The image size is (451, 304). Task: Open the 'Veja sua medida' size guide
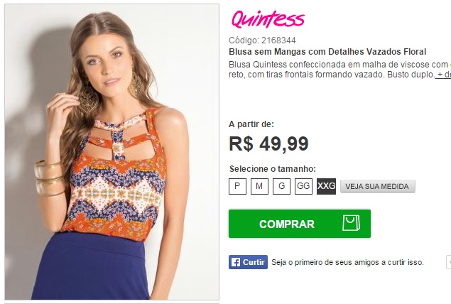(378, 186)
